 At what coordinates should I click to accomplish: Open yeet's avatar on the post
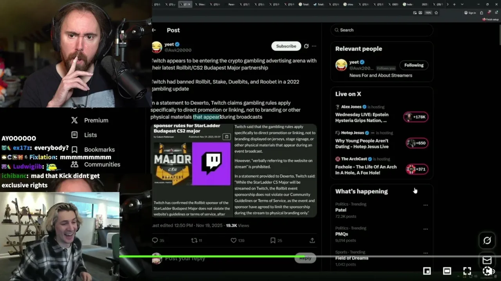(x=157, y=47)
